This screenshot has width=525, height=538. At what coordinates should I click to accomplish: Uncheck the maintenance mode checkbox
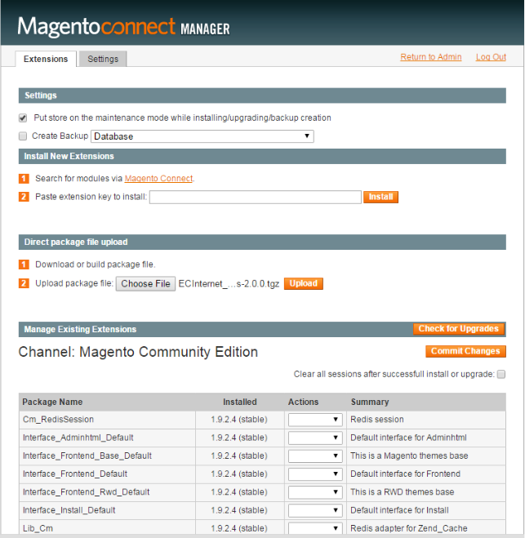coord(23,118)
